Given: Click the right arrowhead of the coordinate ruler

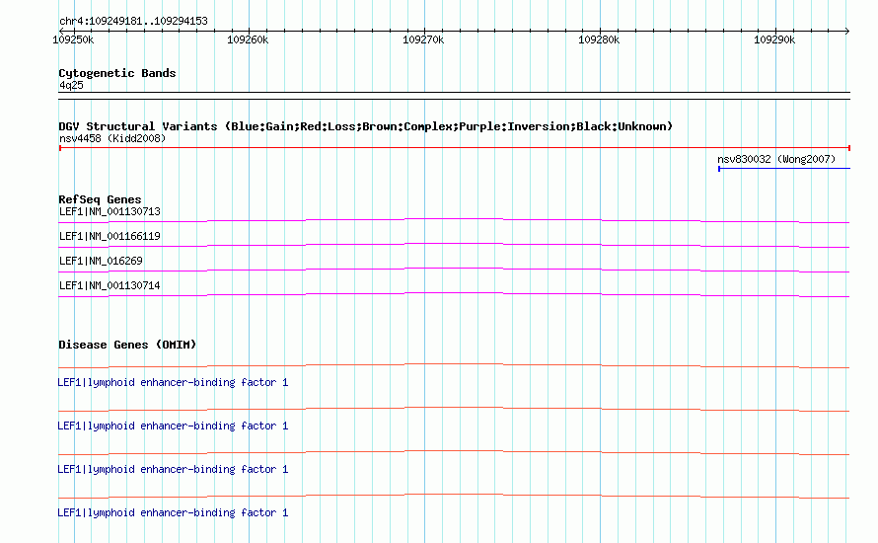Looking at the screenshot, I should (846, 32).
